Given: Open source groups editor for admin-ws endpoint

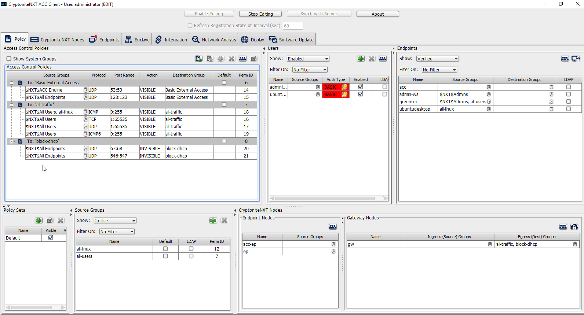Looking at the screenshot, I should pyautogui.click(x=489, y=94).
